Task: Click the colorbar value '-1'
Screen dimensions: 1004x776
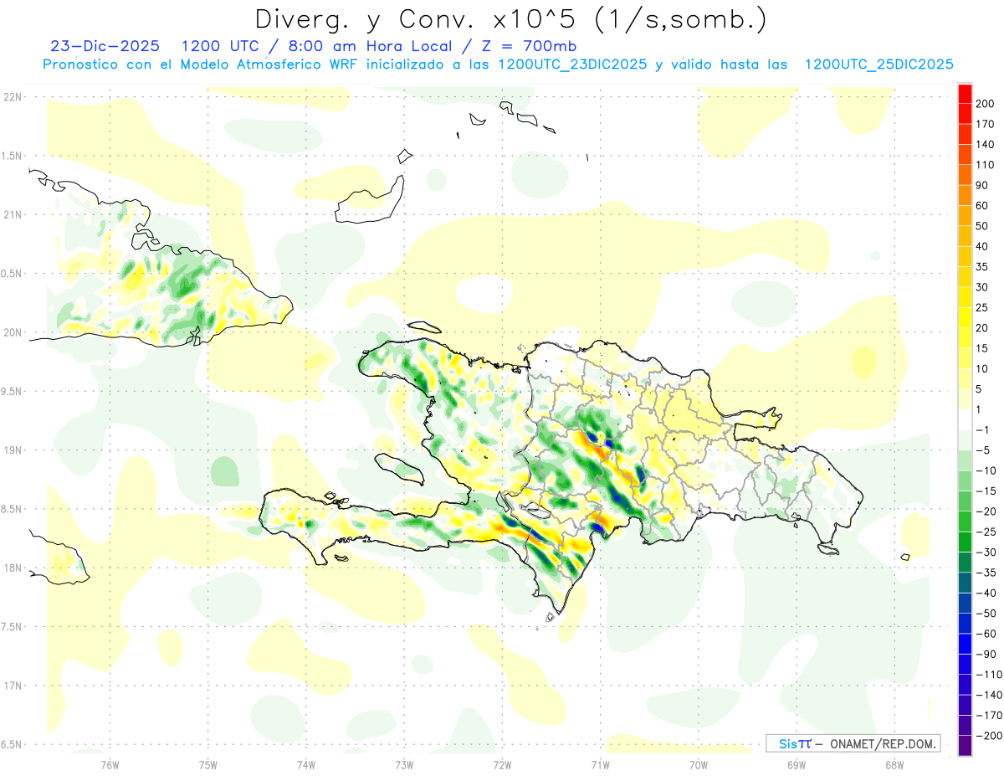Action: 982,430
